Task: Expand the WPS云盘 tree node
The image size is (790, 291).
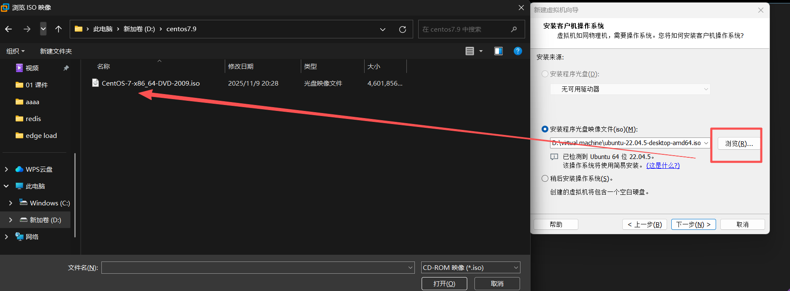Action: (6, 169)
